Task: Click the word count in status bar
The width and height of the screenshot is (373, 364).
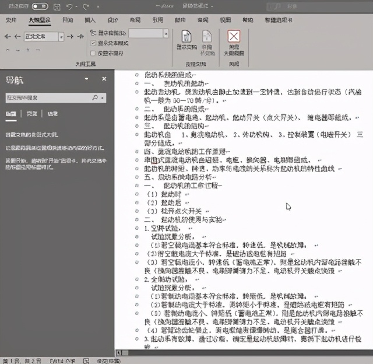Action: click(62, 361)
